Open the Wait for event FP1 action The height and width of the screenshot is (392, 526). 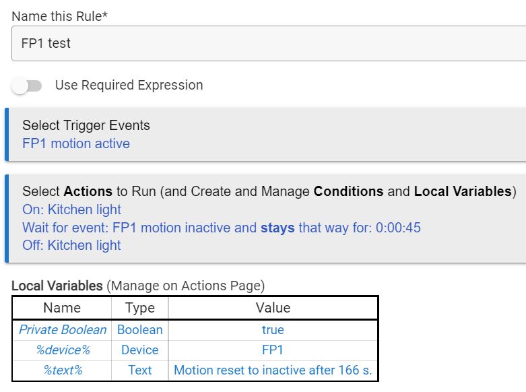(x=222, y=228)
